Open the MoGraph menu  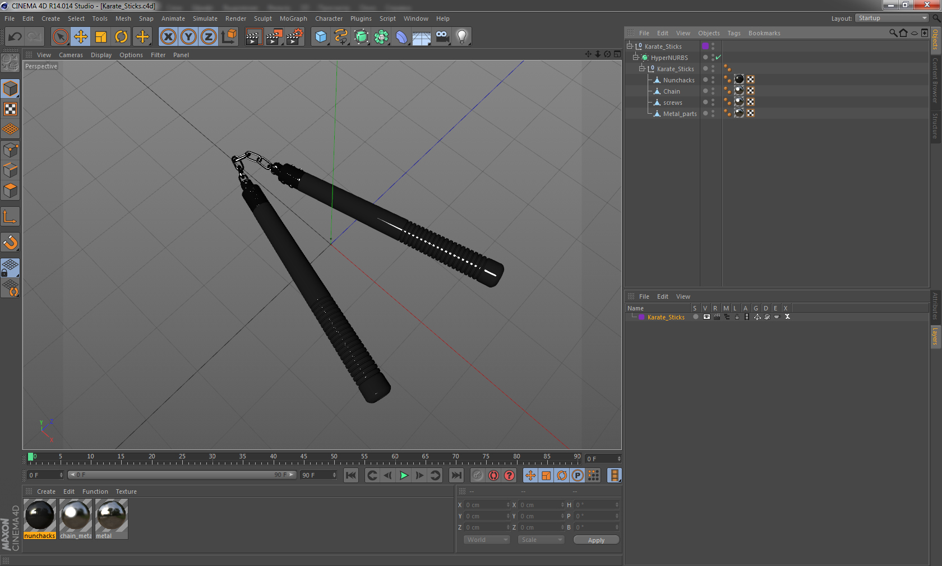pyautogui.click(x=293, y=18)
